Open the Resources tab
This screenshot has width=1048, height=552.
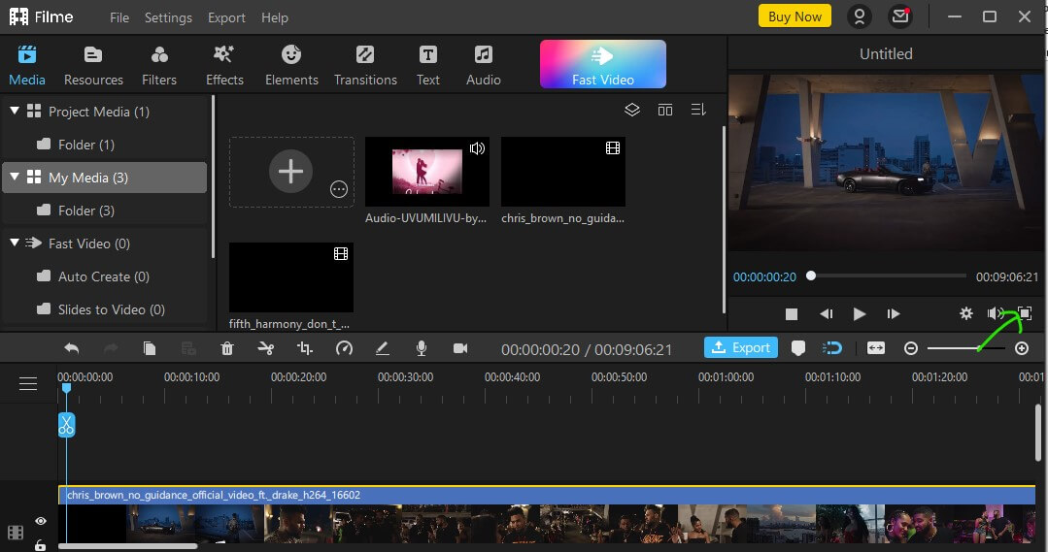click(x=93, y=65)
